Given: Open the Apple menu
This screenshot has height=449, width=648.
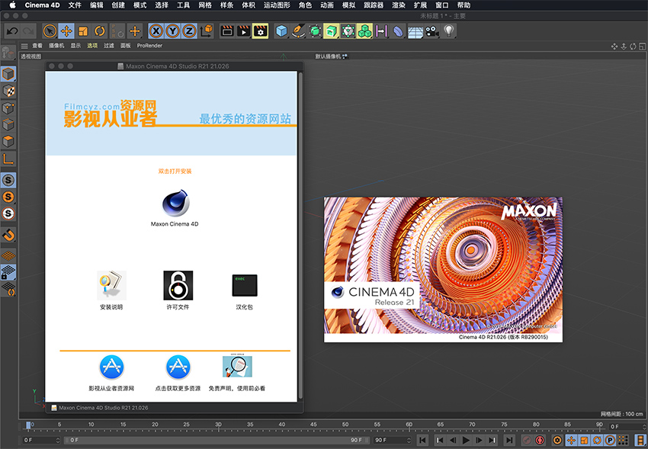Looking at the screenshot, I should click(x=12, y=5).
